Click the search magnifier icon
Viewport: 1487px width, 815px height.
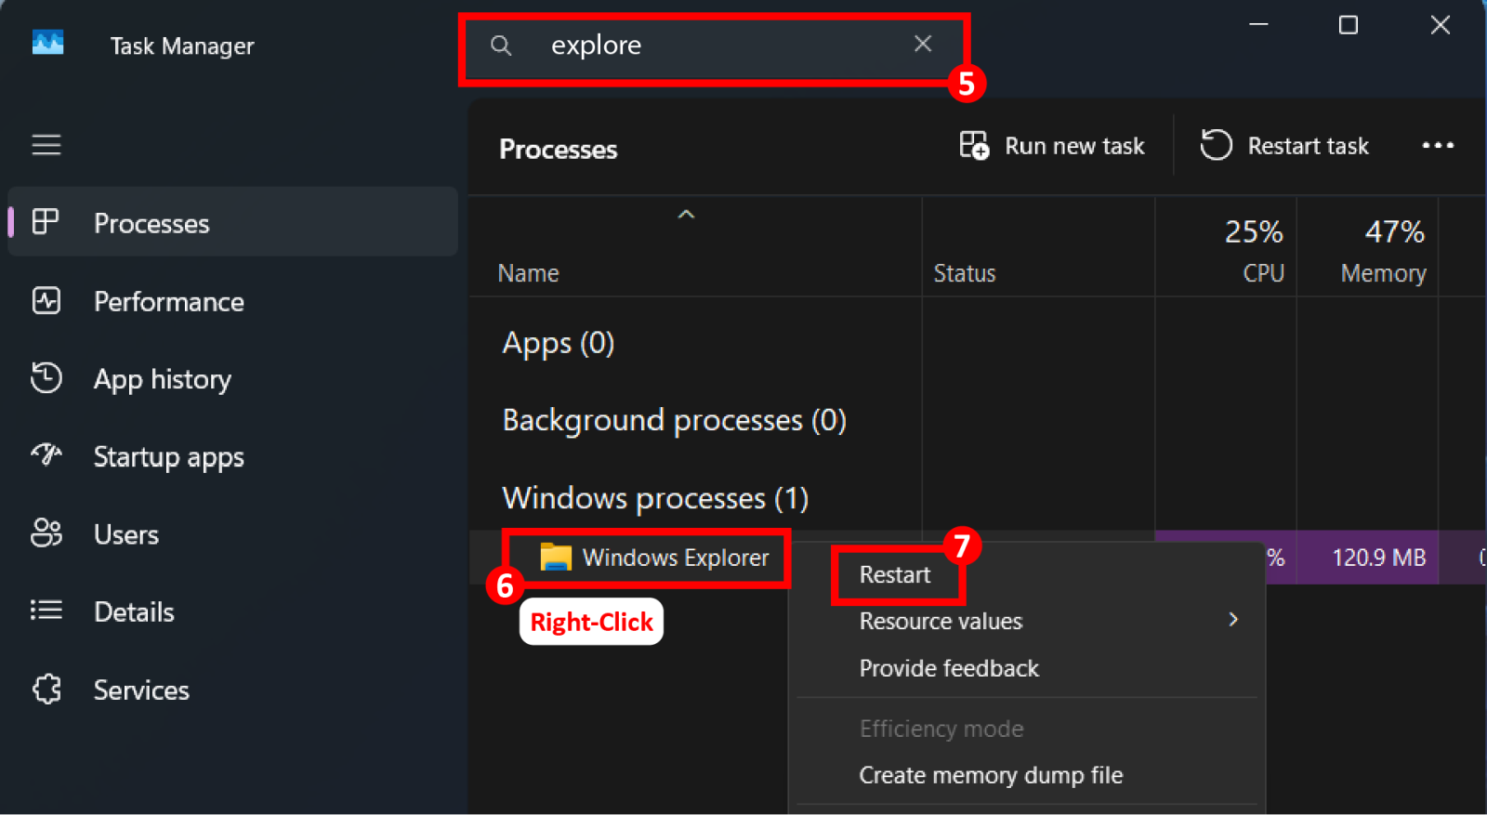click(x=501, y=46)
